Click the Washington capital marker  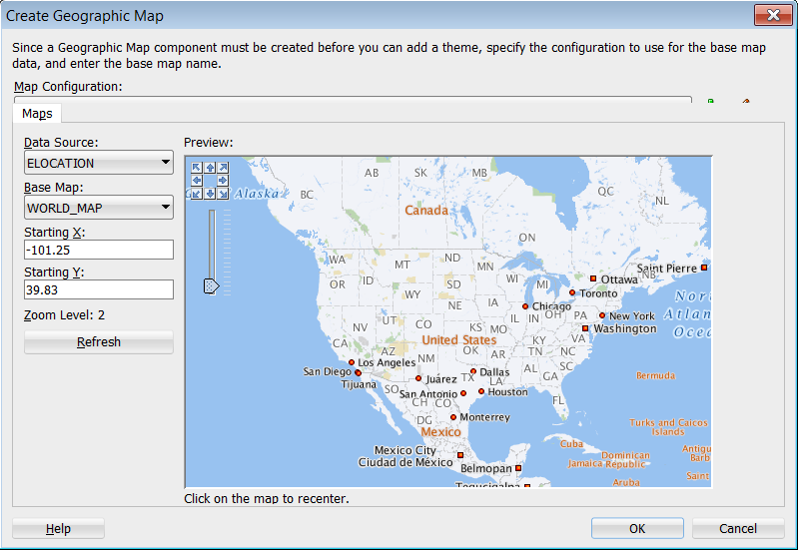pos(585,328)
